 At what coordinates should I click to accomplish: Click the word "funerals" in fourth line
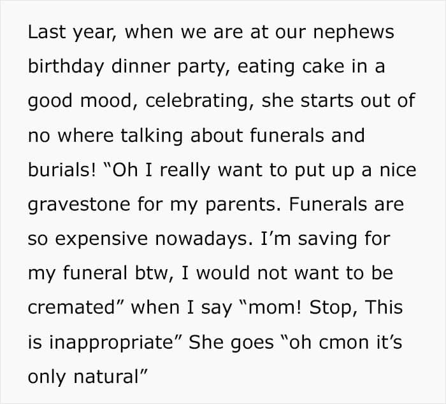pyautogui.click(x=287, y=136)
